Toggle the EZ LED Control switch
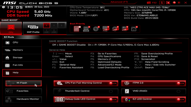This screenshot has height=107, width=191. pyautogui.click(x=181, y=100)
